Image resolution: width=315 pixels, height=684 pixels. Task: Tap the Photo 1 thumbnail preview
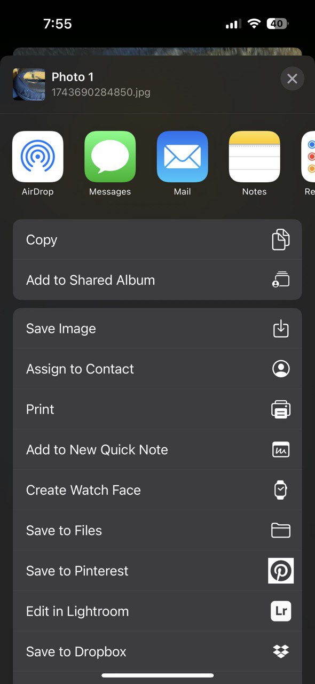point(29,84)
